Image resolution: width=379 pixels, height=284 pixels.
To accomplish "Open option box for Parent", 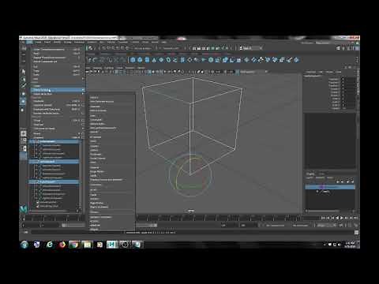I will pos(83,133).
